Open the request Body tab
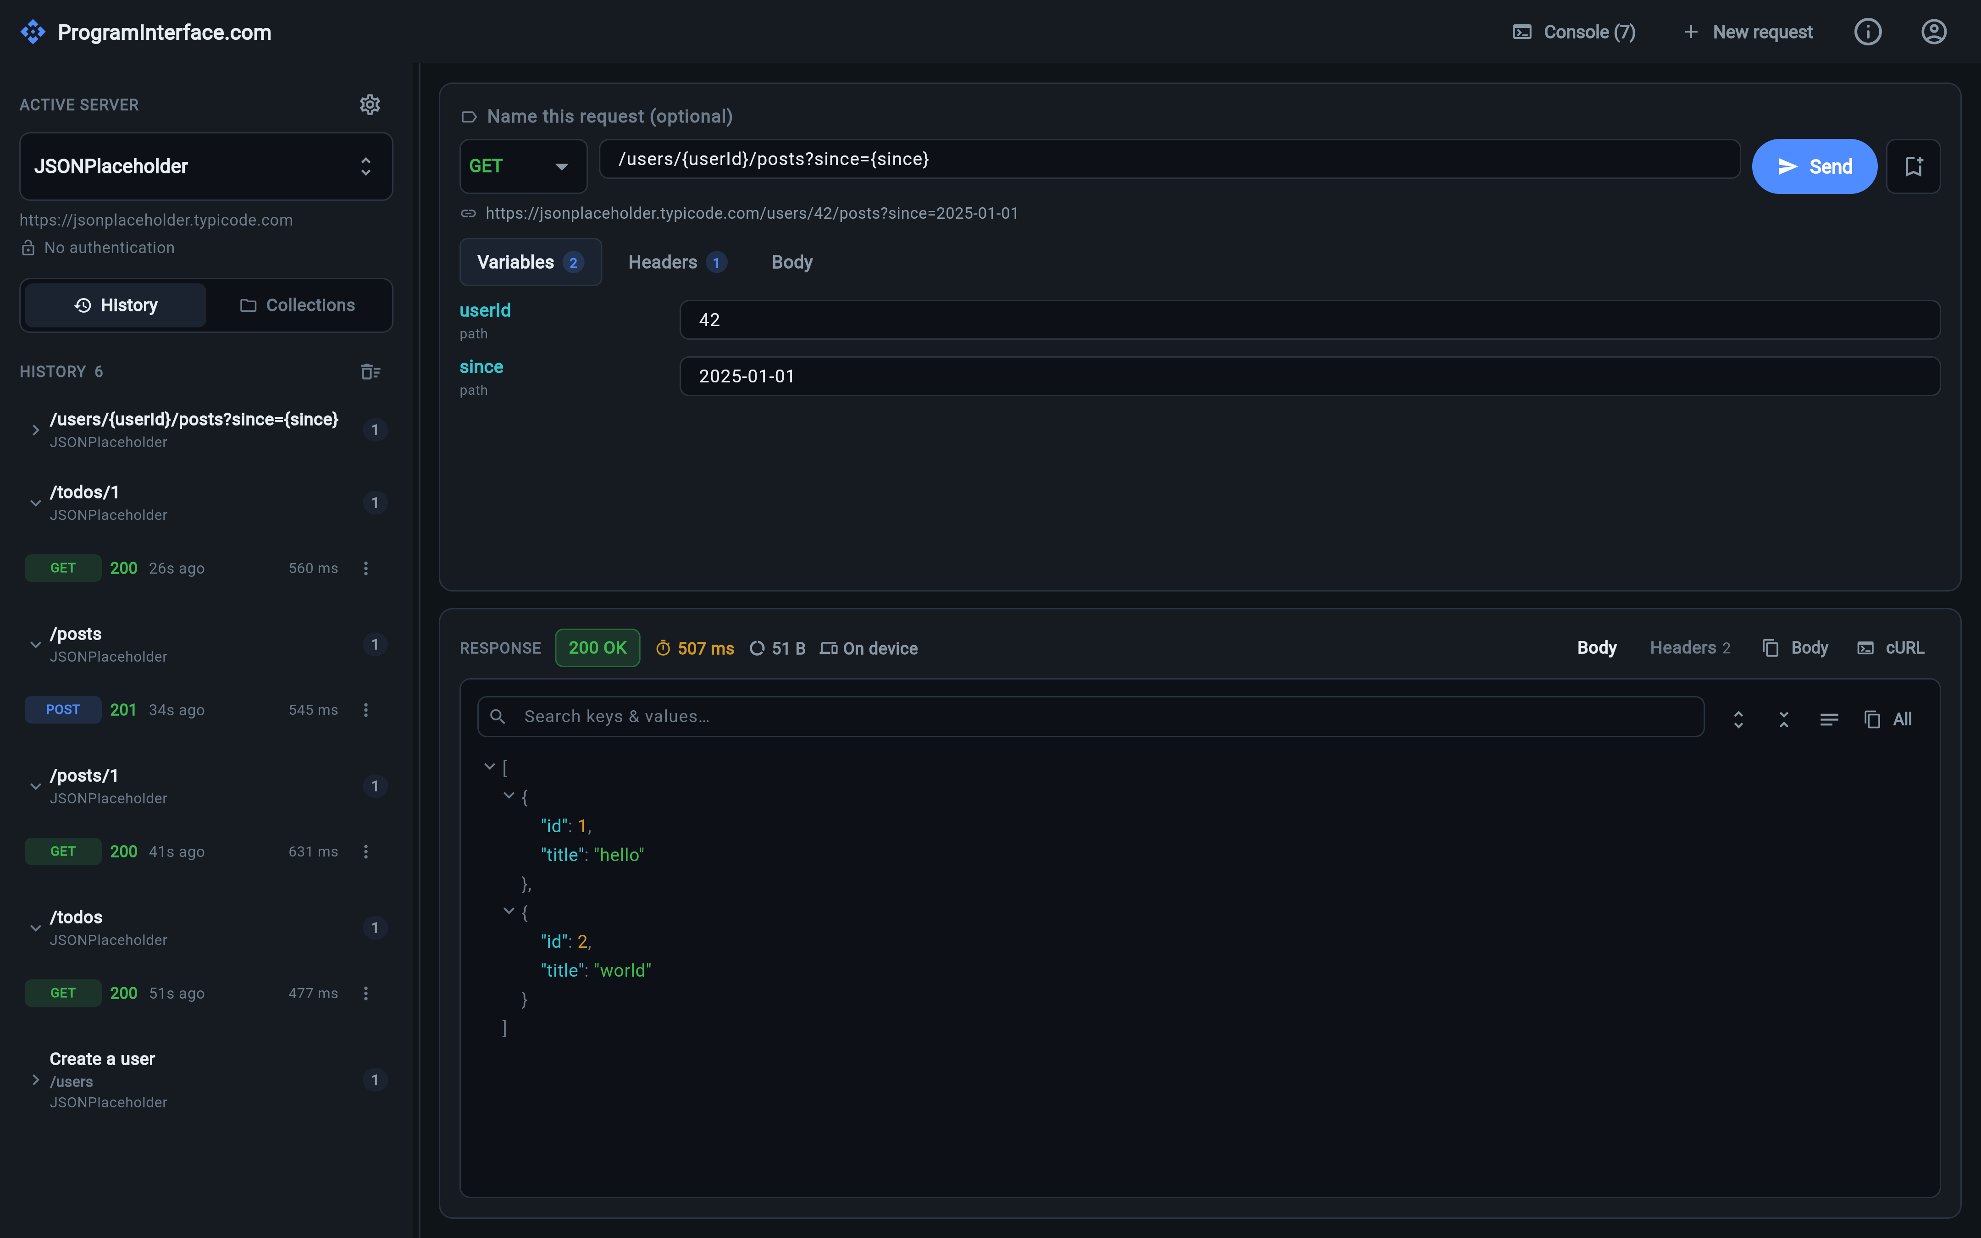The width and height of the screenshot is (1981, 1238). (791, 262)
